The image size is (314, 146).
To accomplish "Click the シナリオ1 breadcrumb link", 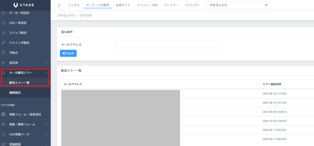I will (86, 16).
